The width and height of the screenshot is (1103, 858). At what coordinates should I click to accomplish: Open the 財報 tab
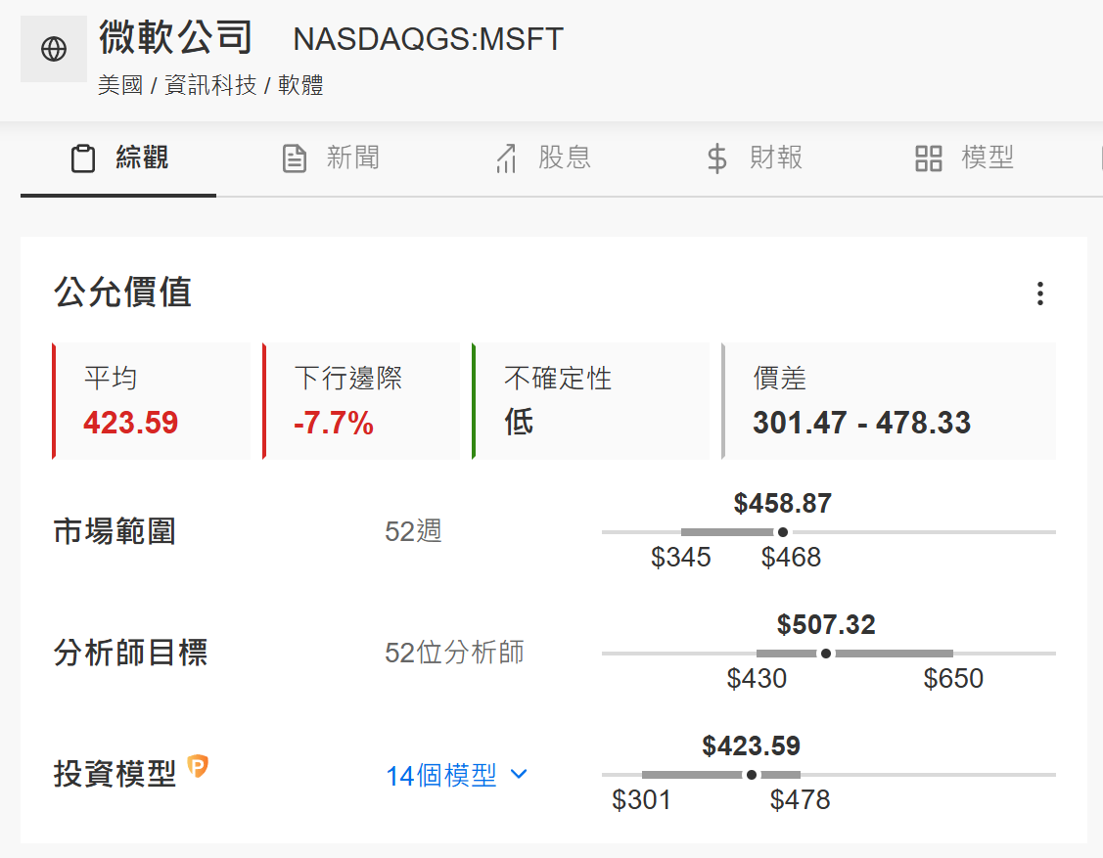click(755, 158)
